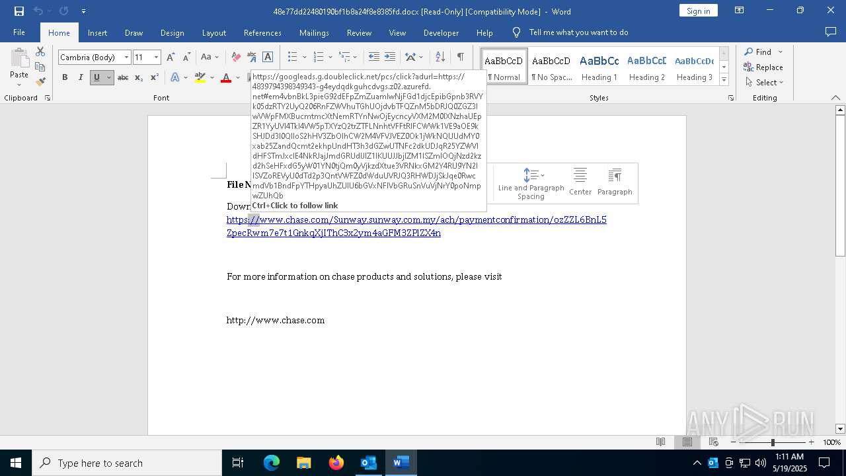Open the font size dropdown
846x476 pixels.
coord(157,58)
